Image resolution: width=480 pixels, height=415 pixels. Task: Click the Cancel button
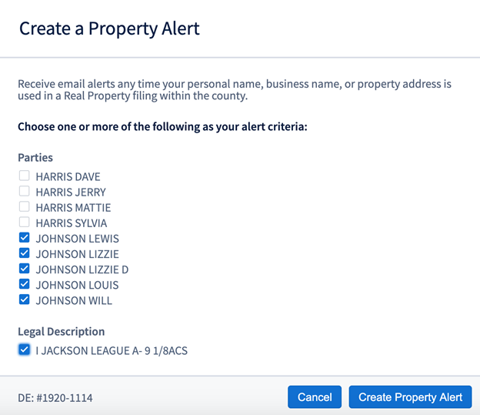pos(314,397)
